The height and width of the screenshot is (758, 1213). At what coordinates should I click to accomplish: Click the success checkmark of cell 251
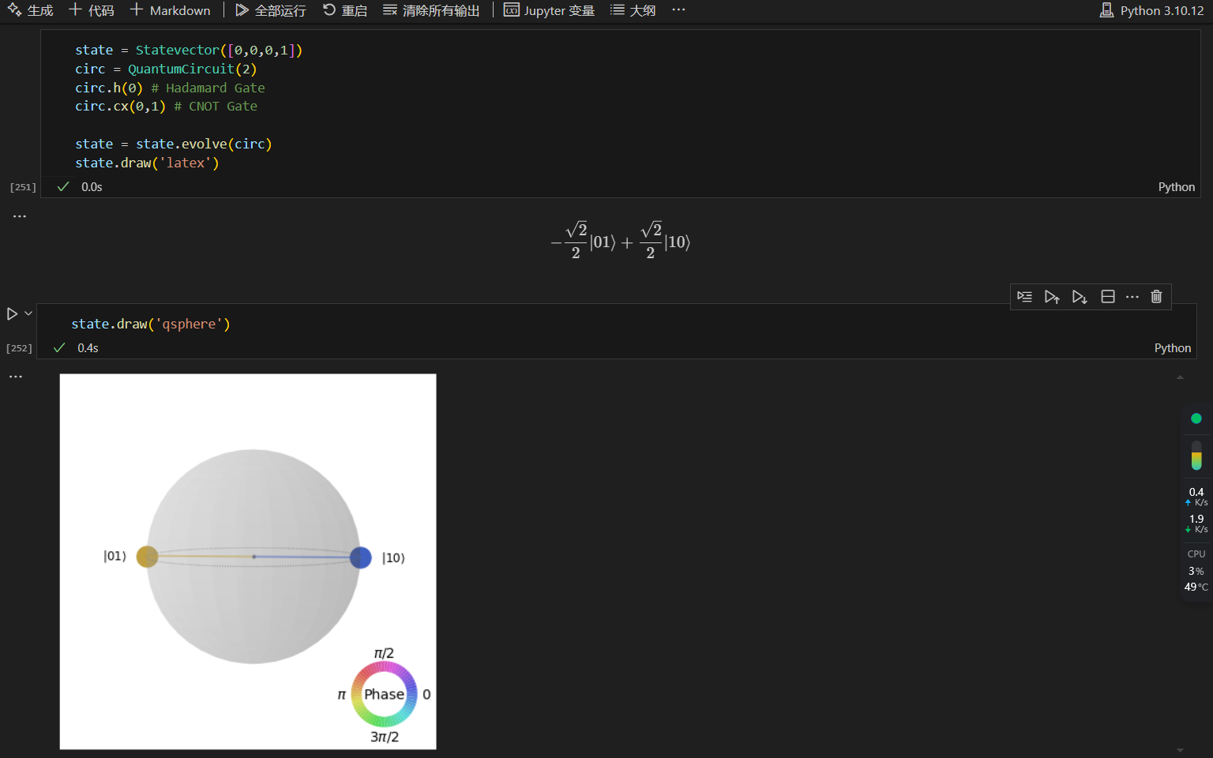click(x=63, y=187)
